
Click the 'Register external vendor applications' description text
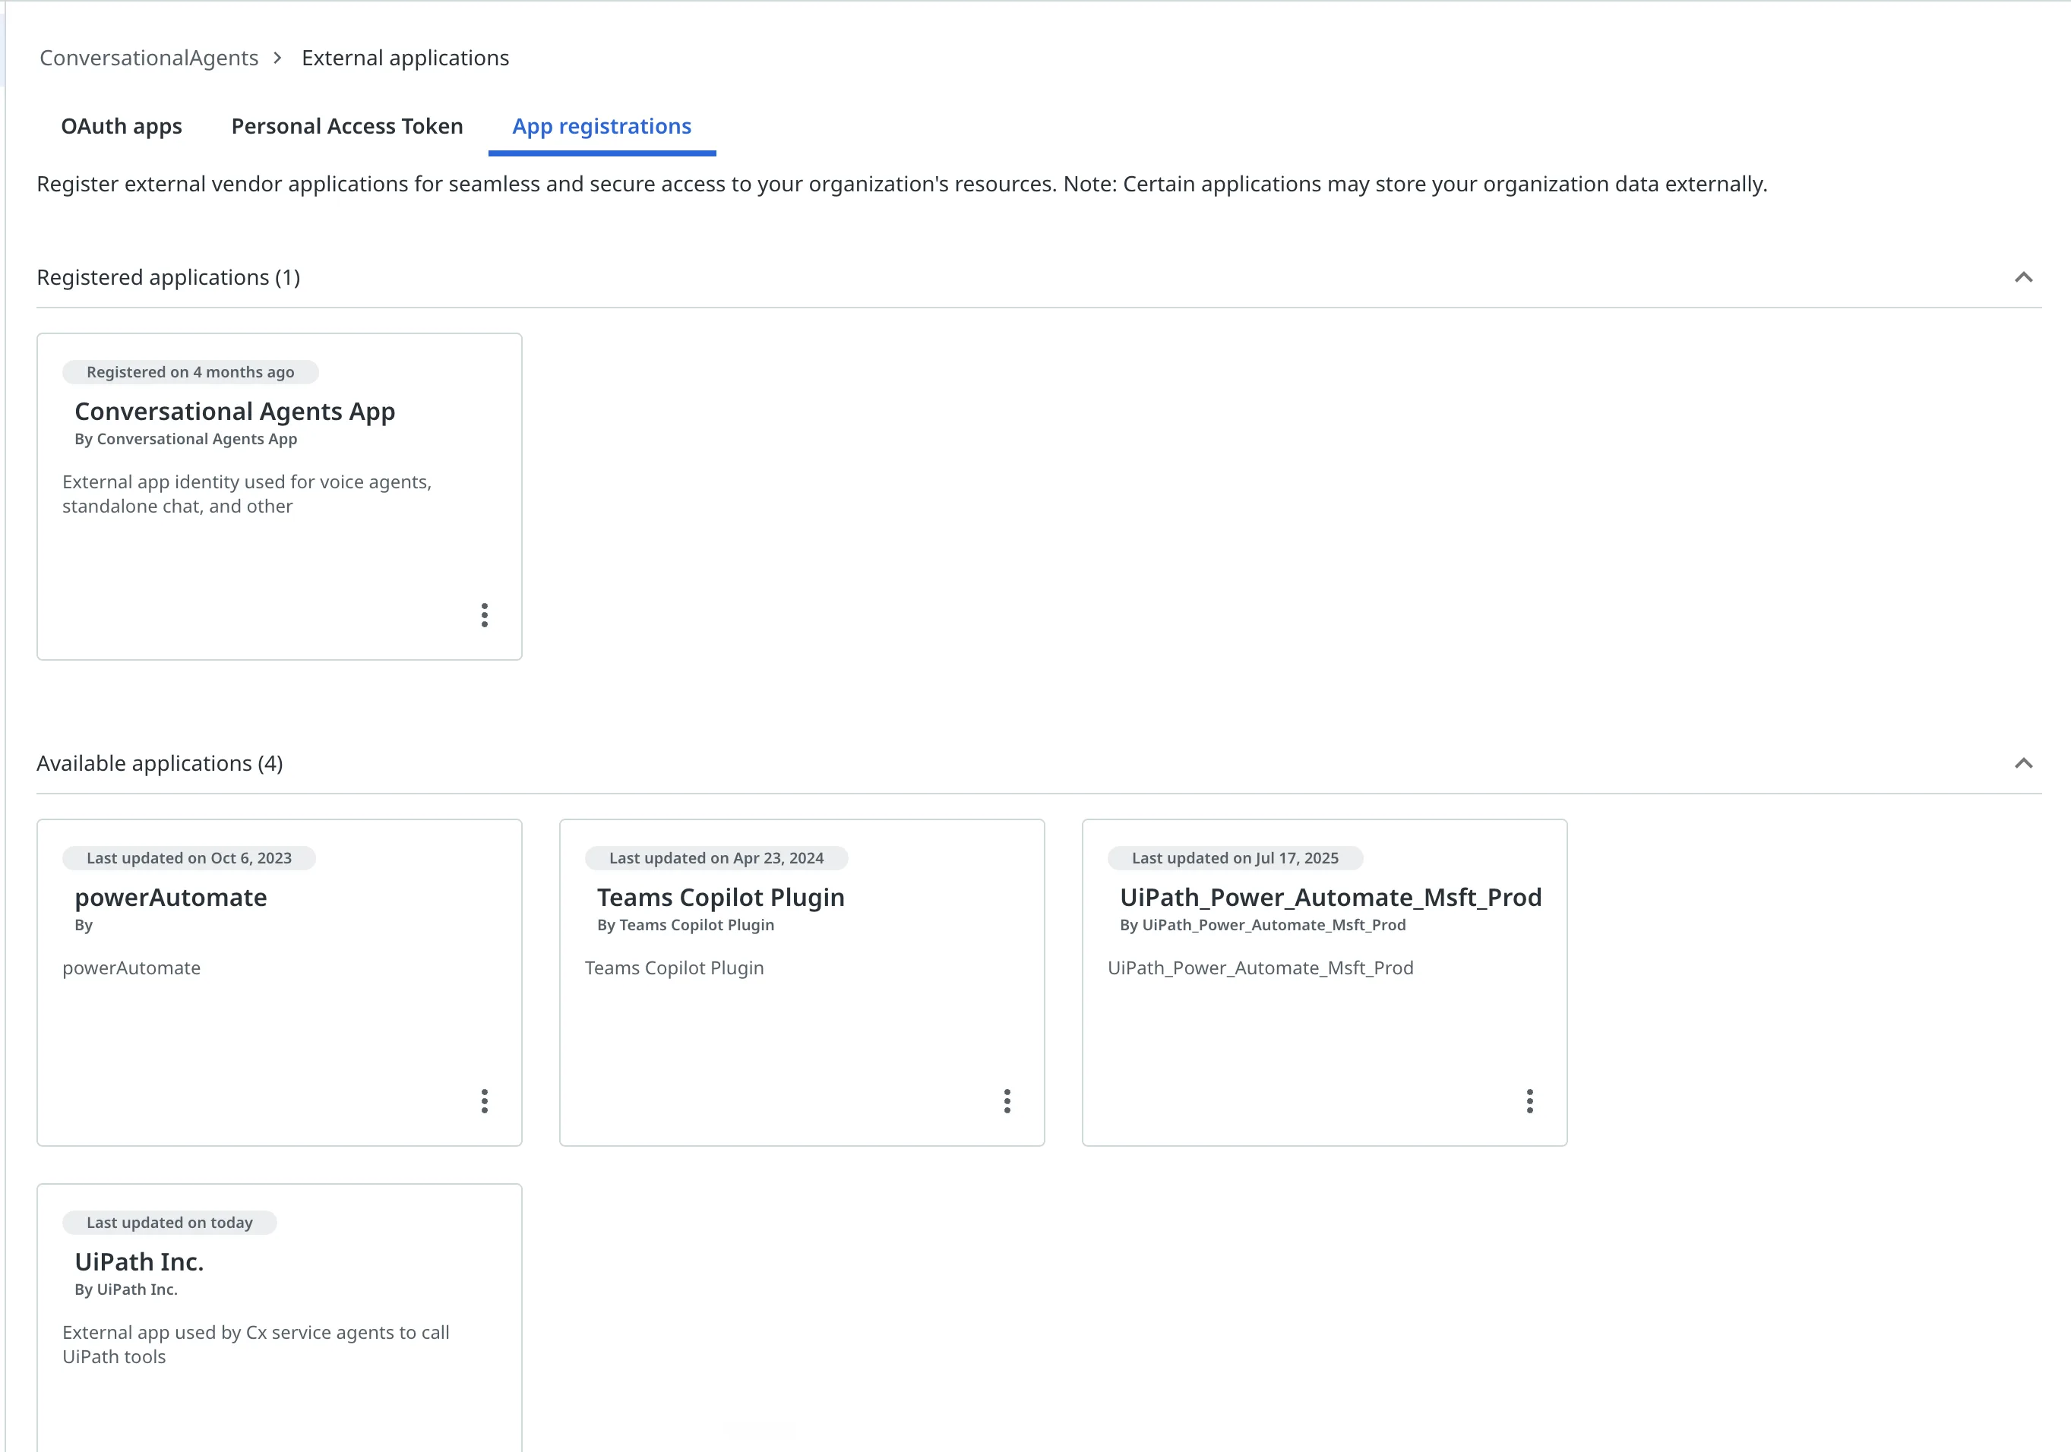tap(902, 184)
